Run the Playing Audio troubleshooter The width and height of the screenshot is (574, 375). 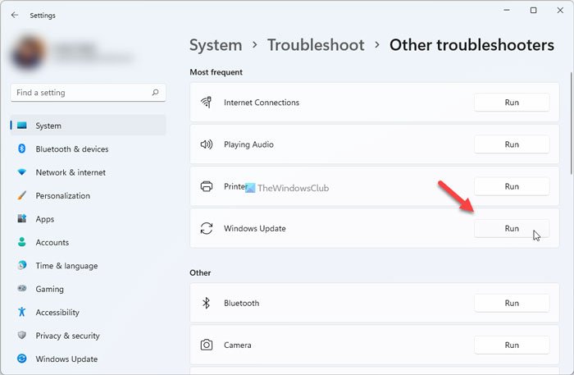click(512, 144)
